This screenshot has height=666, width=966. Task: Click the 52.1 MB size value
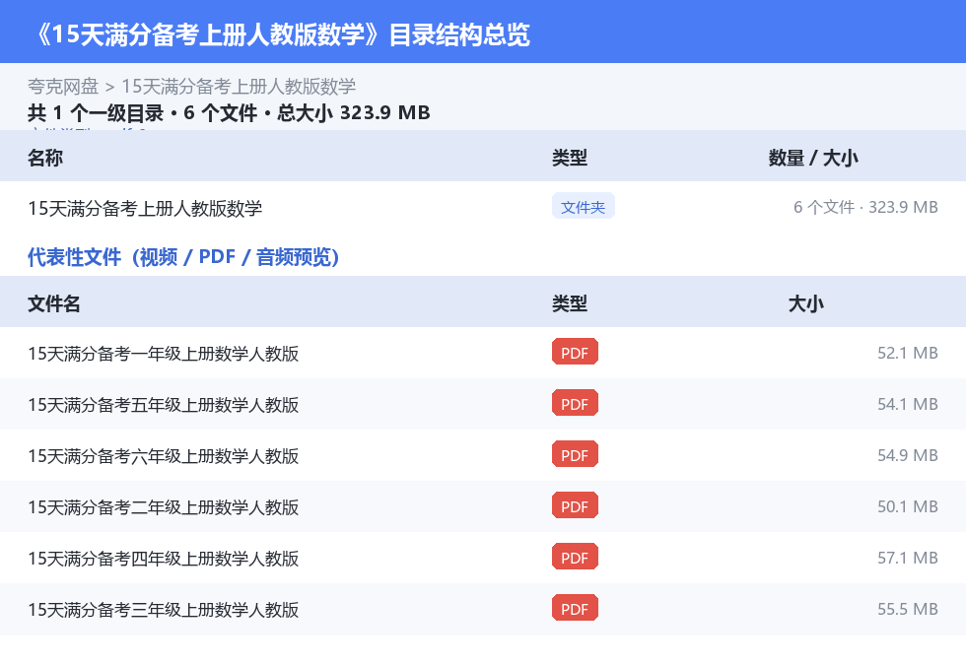(x=908, y=353)
